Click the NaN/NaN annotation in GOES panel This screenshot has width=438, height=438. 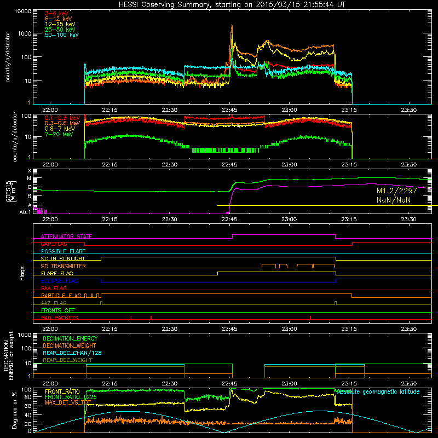pos(394,200)
